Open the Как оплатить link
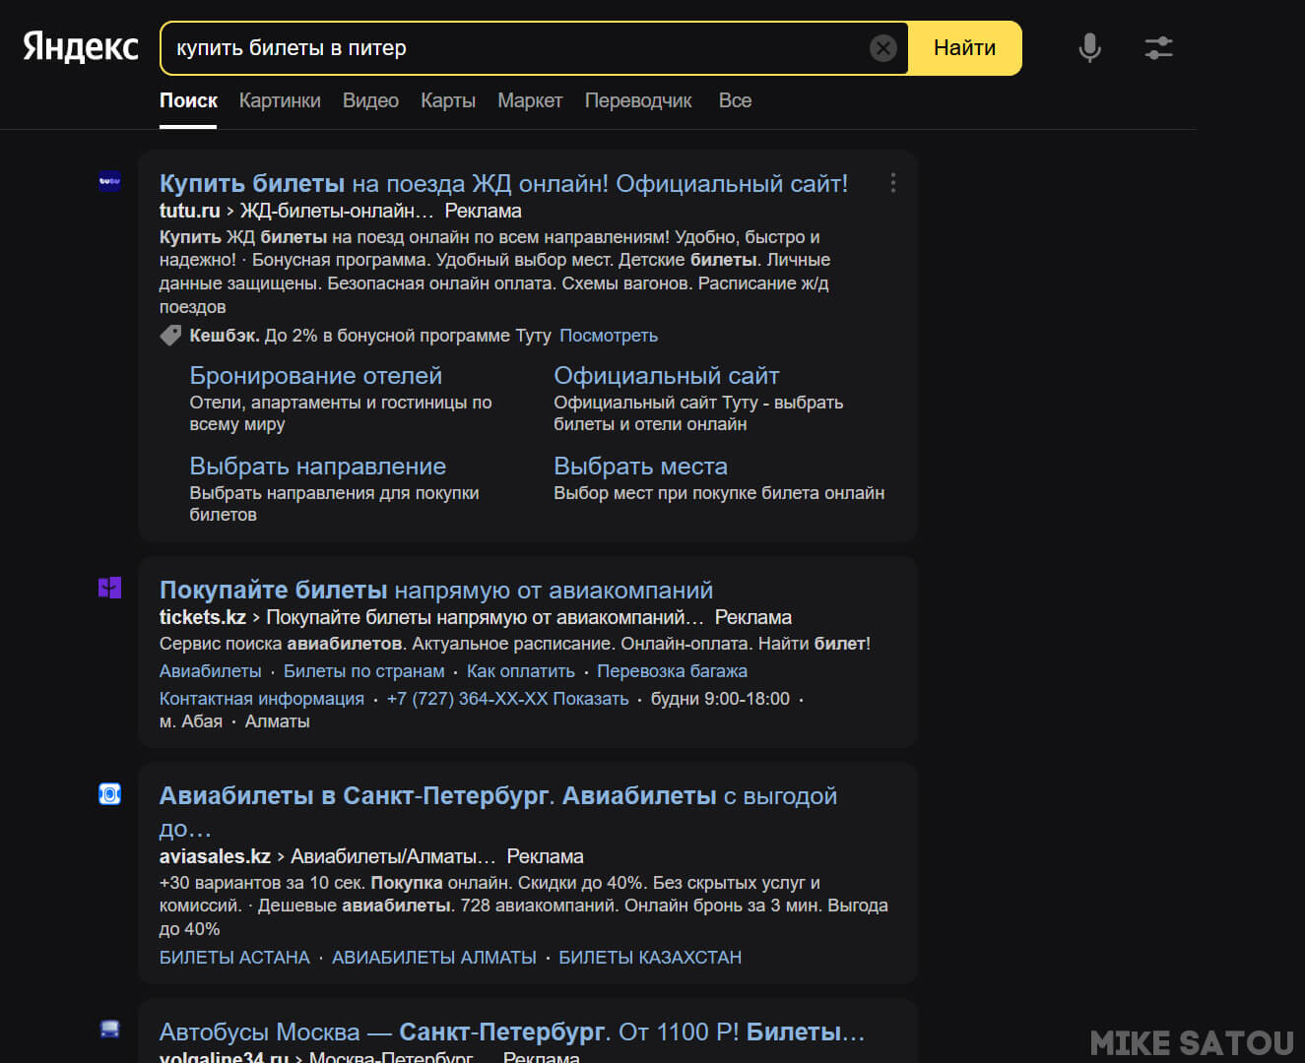 521,671
